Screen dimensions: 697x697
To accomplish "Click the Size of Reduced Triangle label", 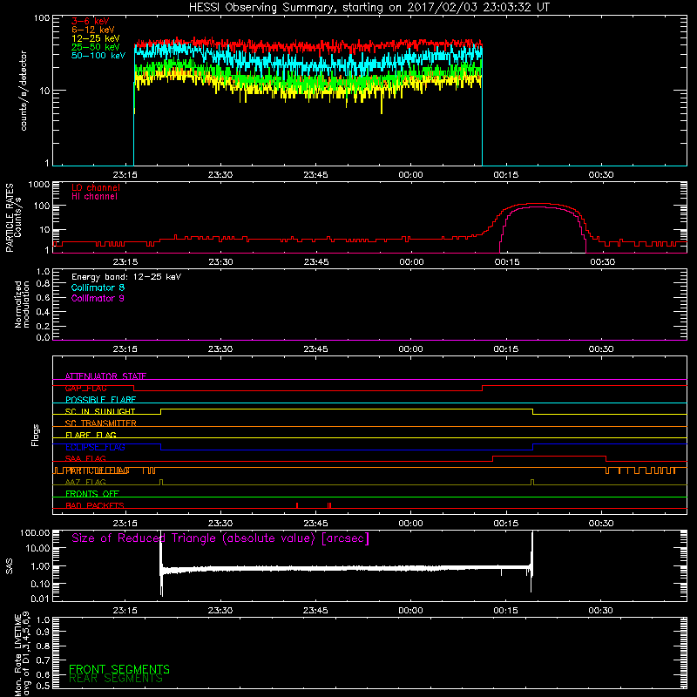I will pos(220,538).
